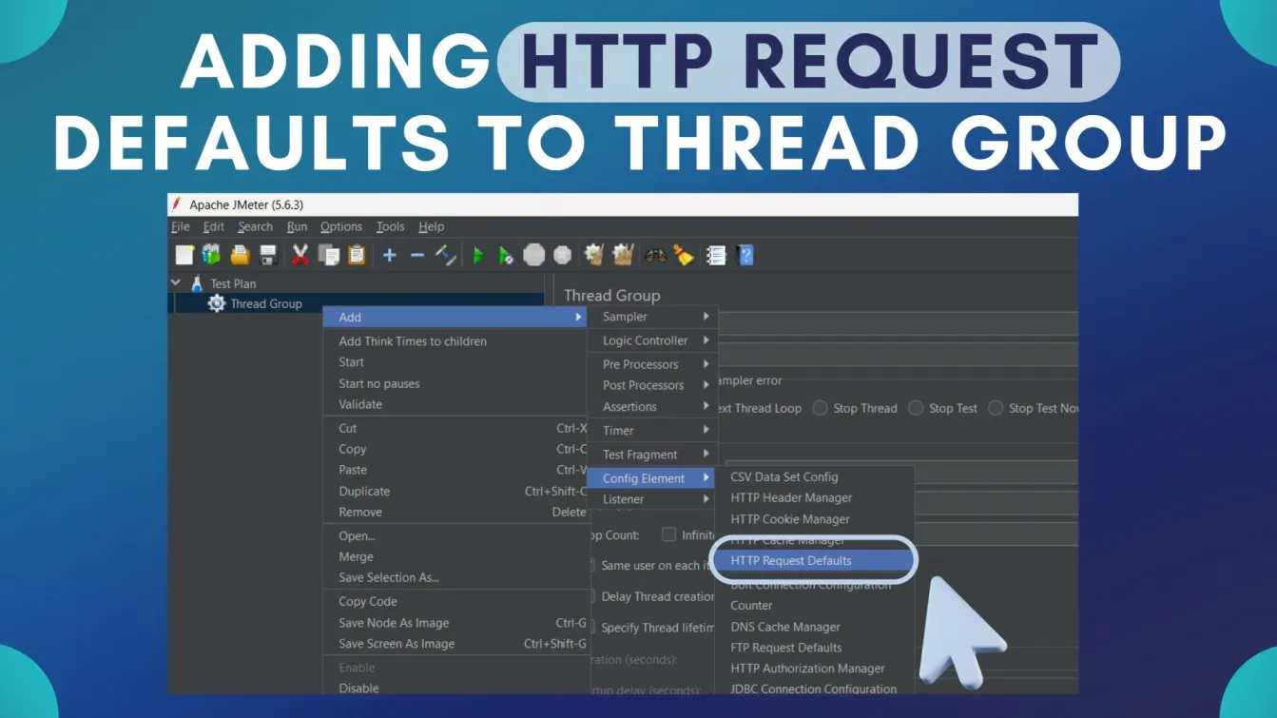Expand the Config Element submenu
This screenshot has height=718, width=1277.
tap(651, 478)
